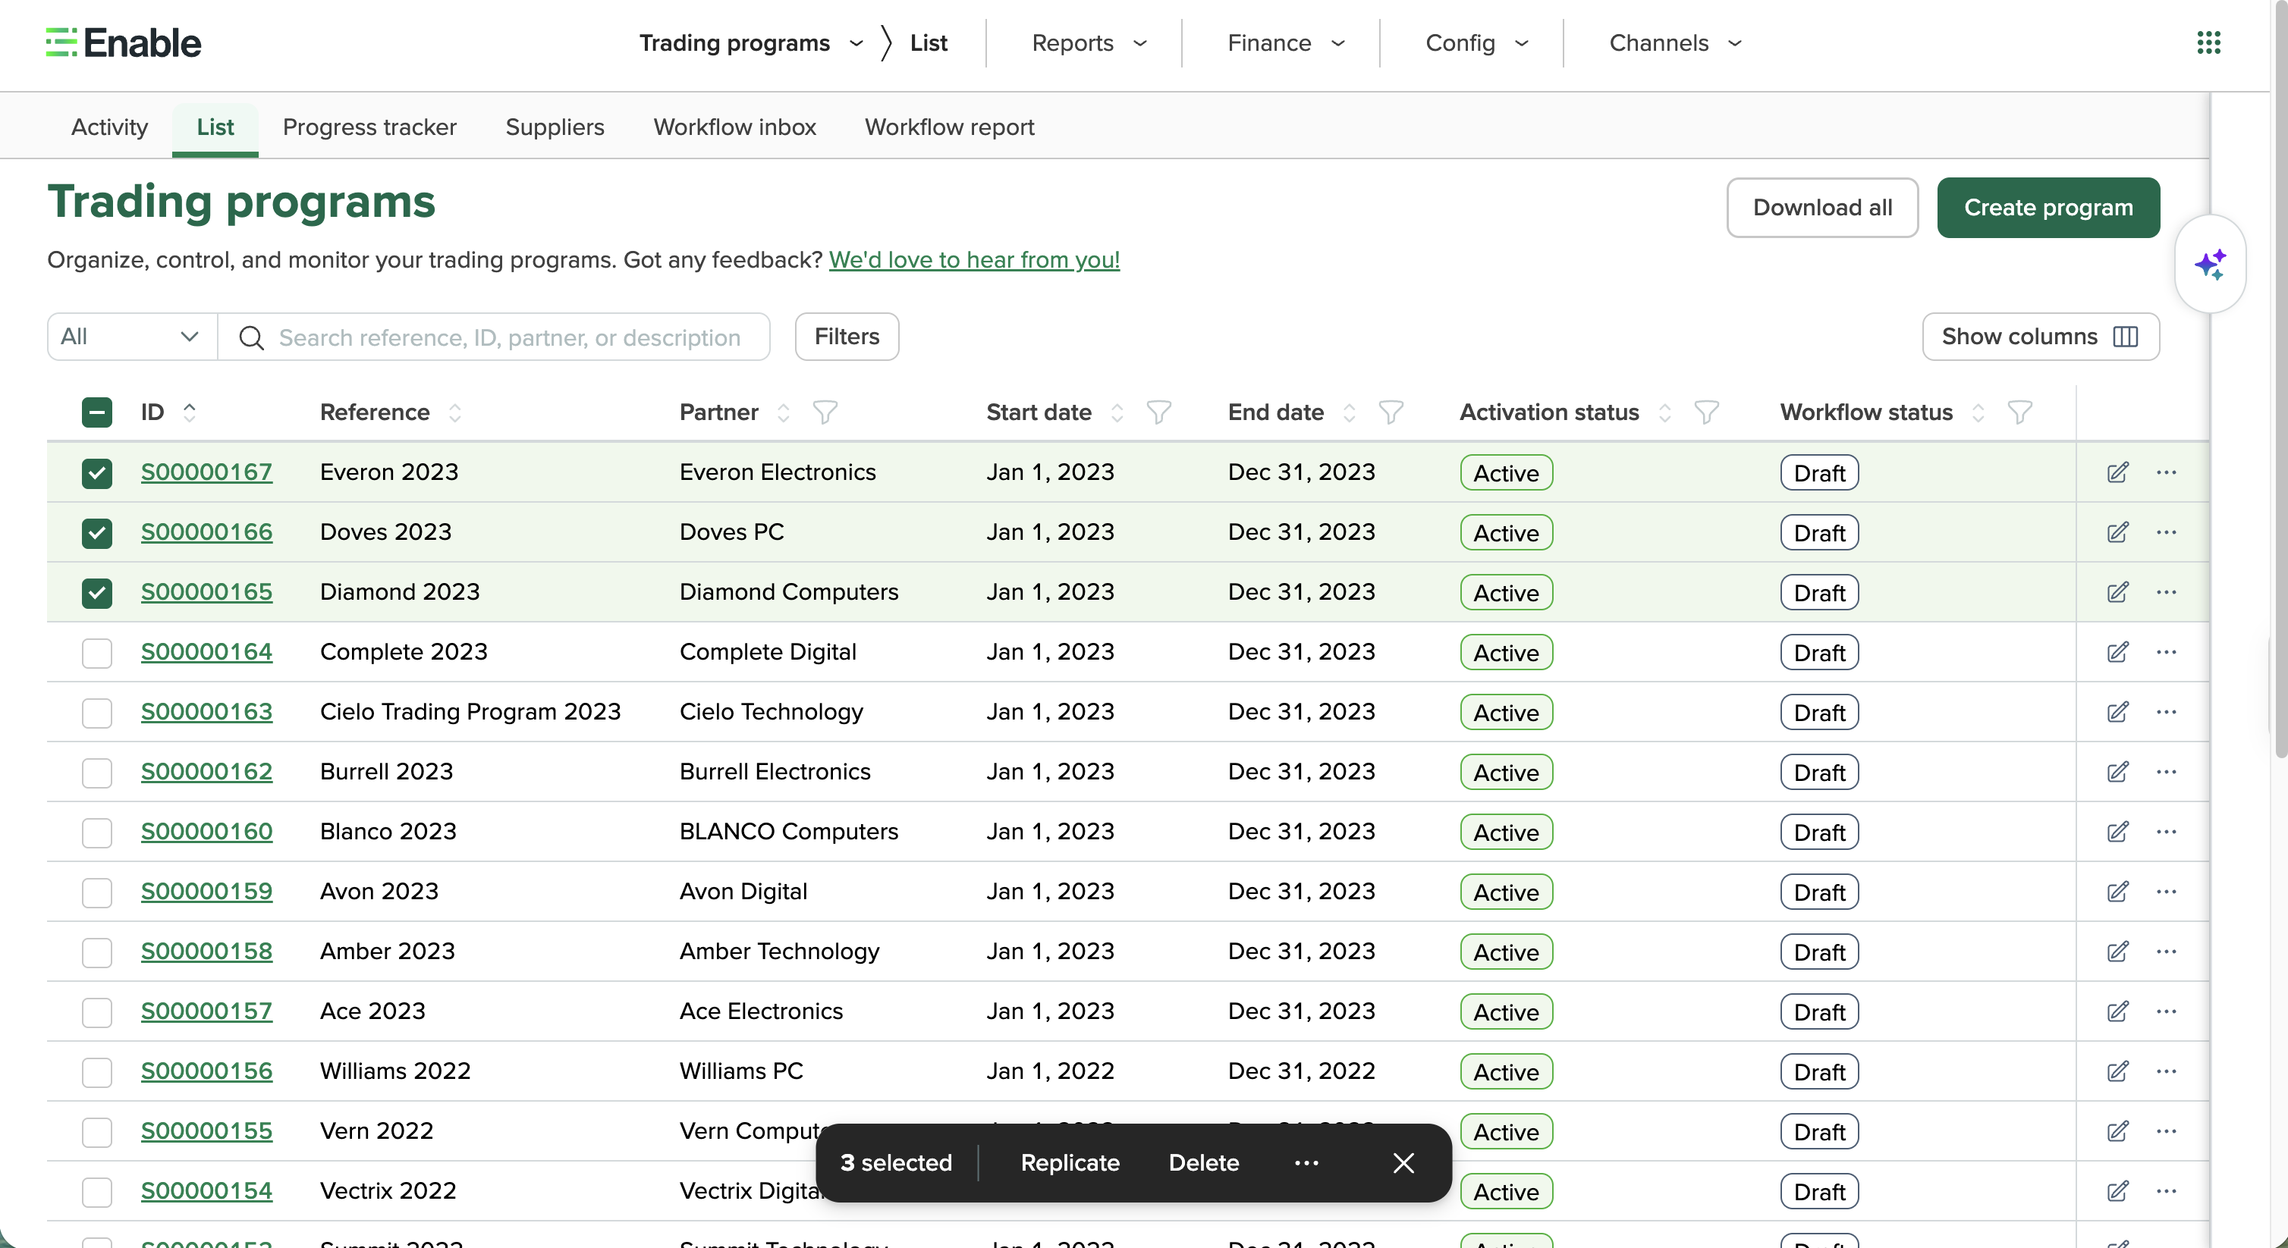This screenshot has width=2288, height=1248.
Task: Sort by ID column arrows
Action: [189, 412]
